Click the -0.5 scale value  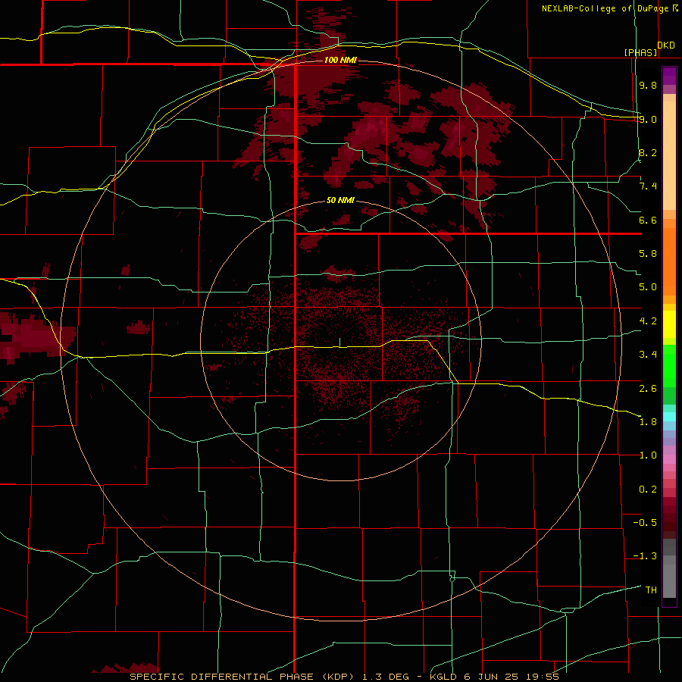[645, 523]
